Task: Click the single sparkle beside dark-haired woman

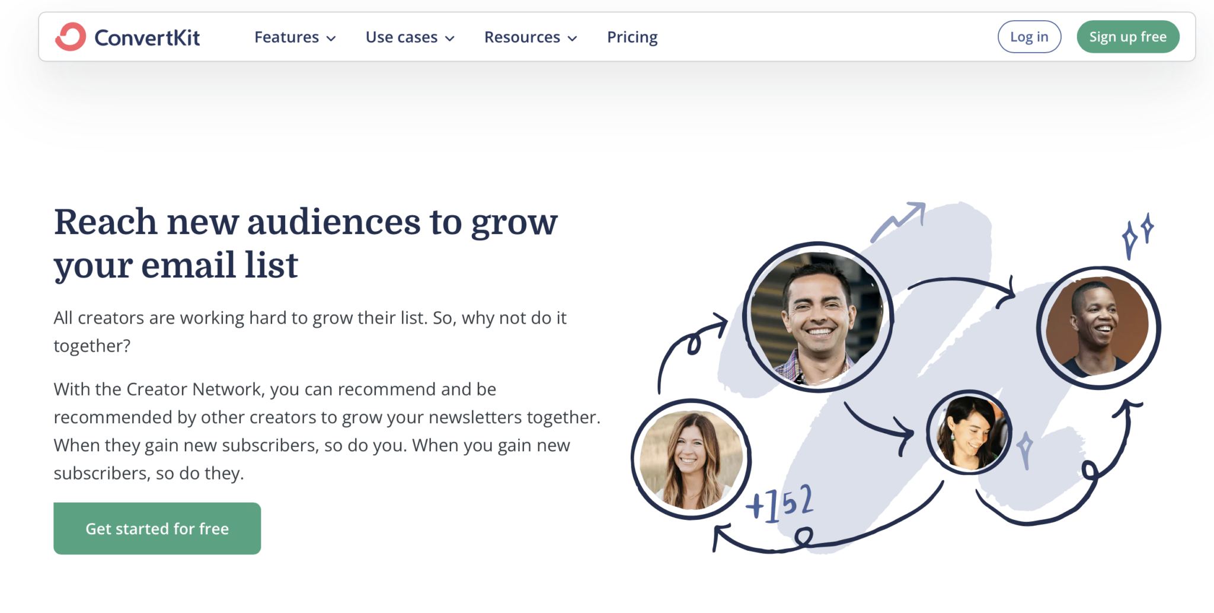Action: 1025,449
